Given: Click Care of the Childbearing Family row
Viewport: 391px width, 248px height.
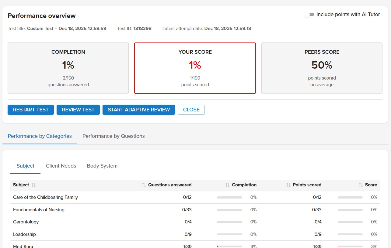Looking at the screenshot, I should [x=46, y=198].
